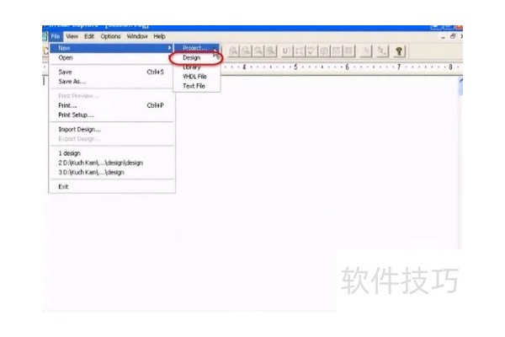Minimize the inner document window
This screenshot has width=505, height=337.
[x=444, y=37]
